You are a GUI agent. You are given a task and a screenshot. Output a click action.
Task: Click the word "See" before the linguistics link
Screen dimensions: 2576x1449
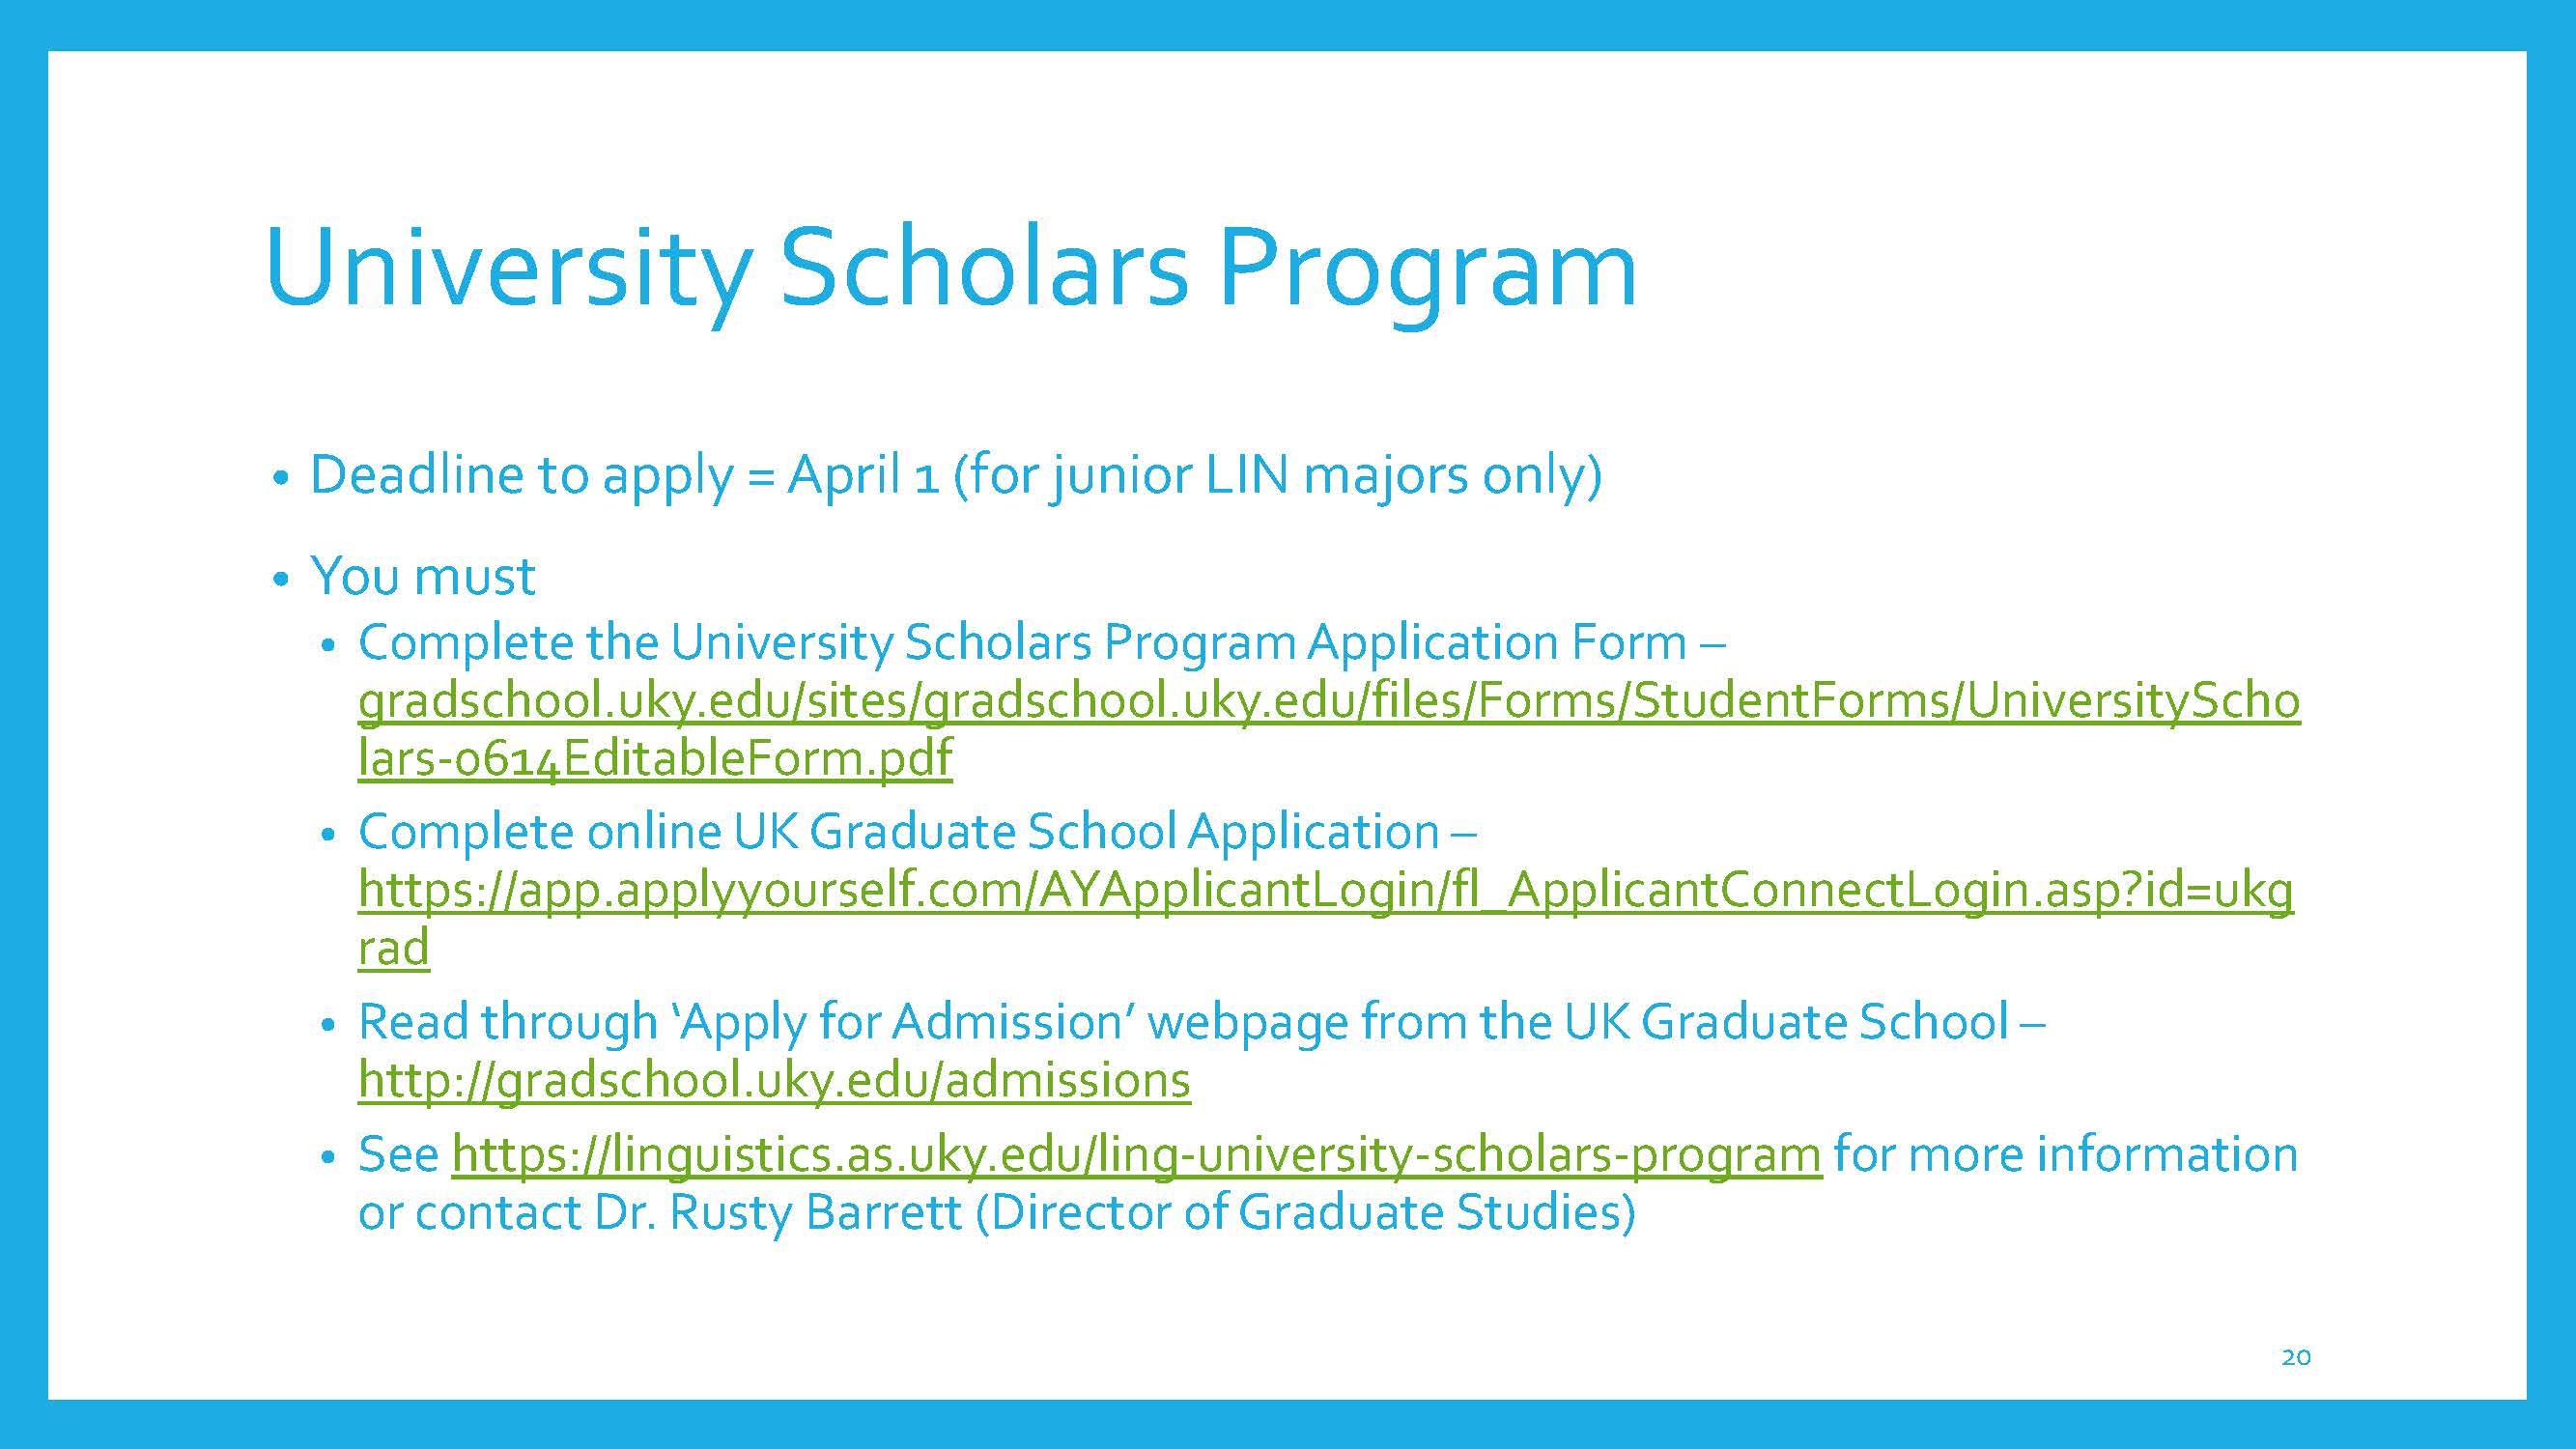[399, 1155]
